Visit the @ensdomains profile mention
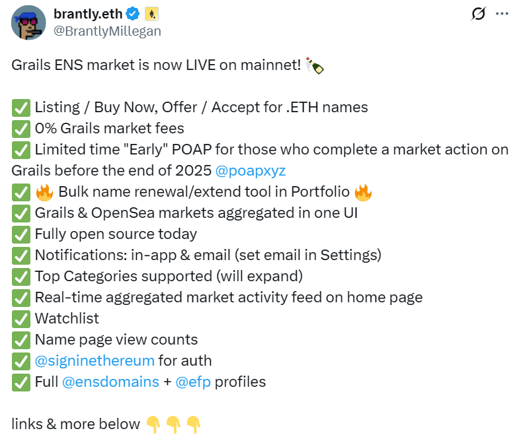 tap(110, 382)
